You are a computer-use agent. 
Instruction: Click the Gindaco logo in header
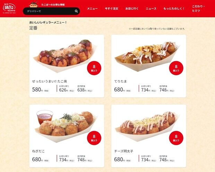9,8
